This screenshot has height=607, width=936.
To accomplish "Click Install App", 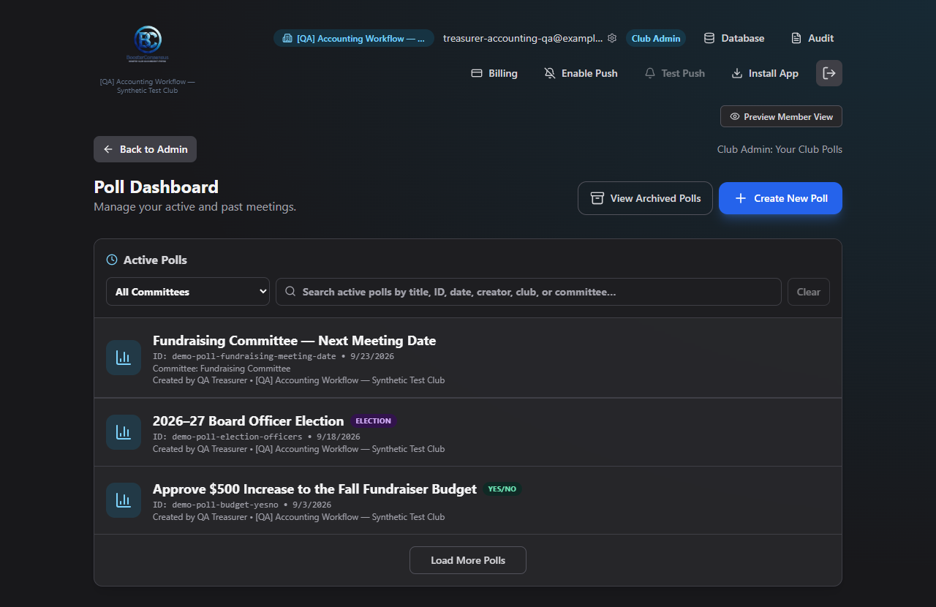I will [x=765, y=73].
